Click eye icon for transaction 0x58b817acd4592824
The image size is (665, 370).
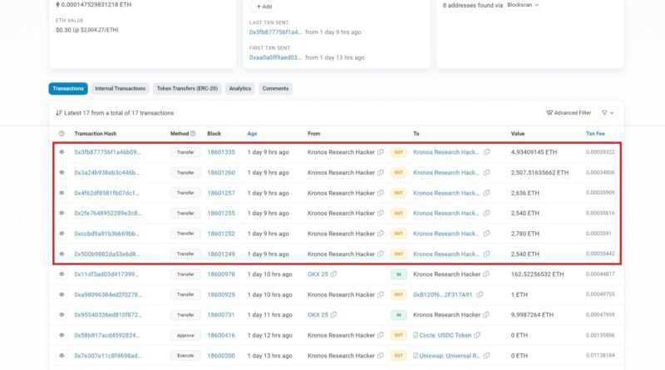coord(62,334)
